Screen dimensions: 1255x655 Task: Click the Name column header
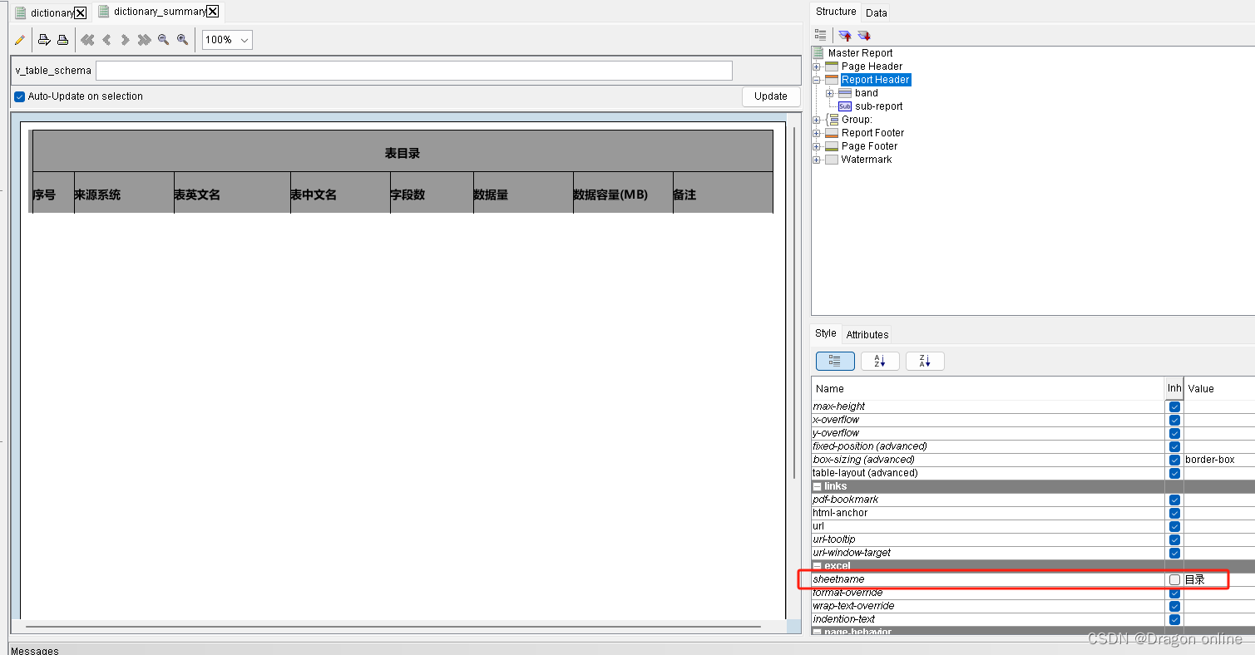coord(988,388)
